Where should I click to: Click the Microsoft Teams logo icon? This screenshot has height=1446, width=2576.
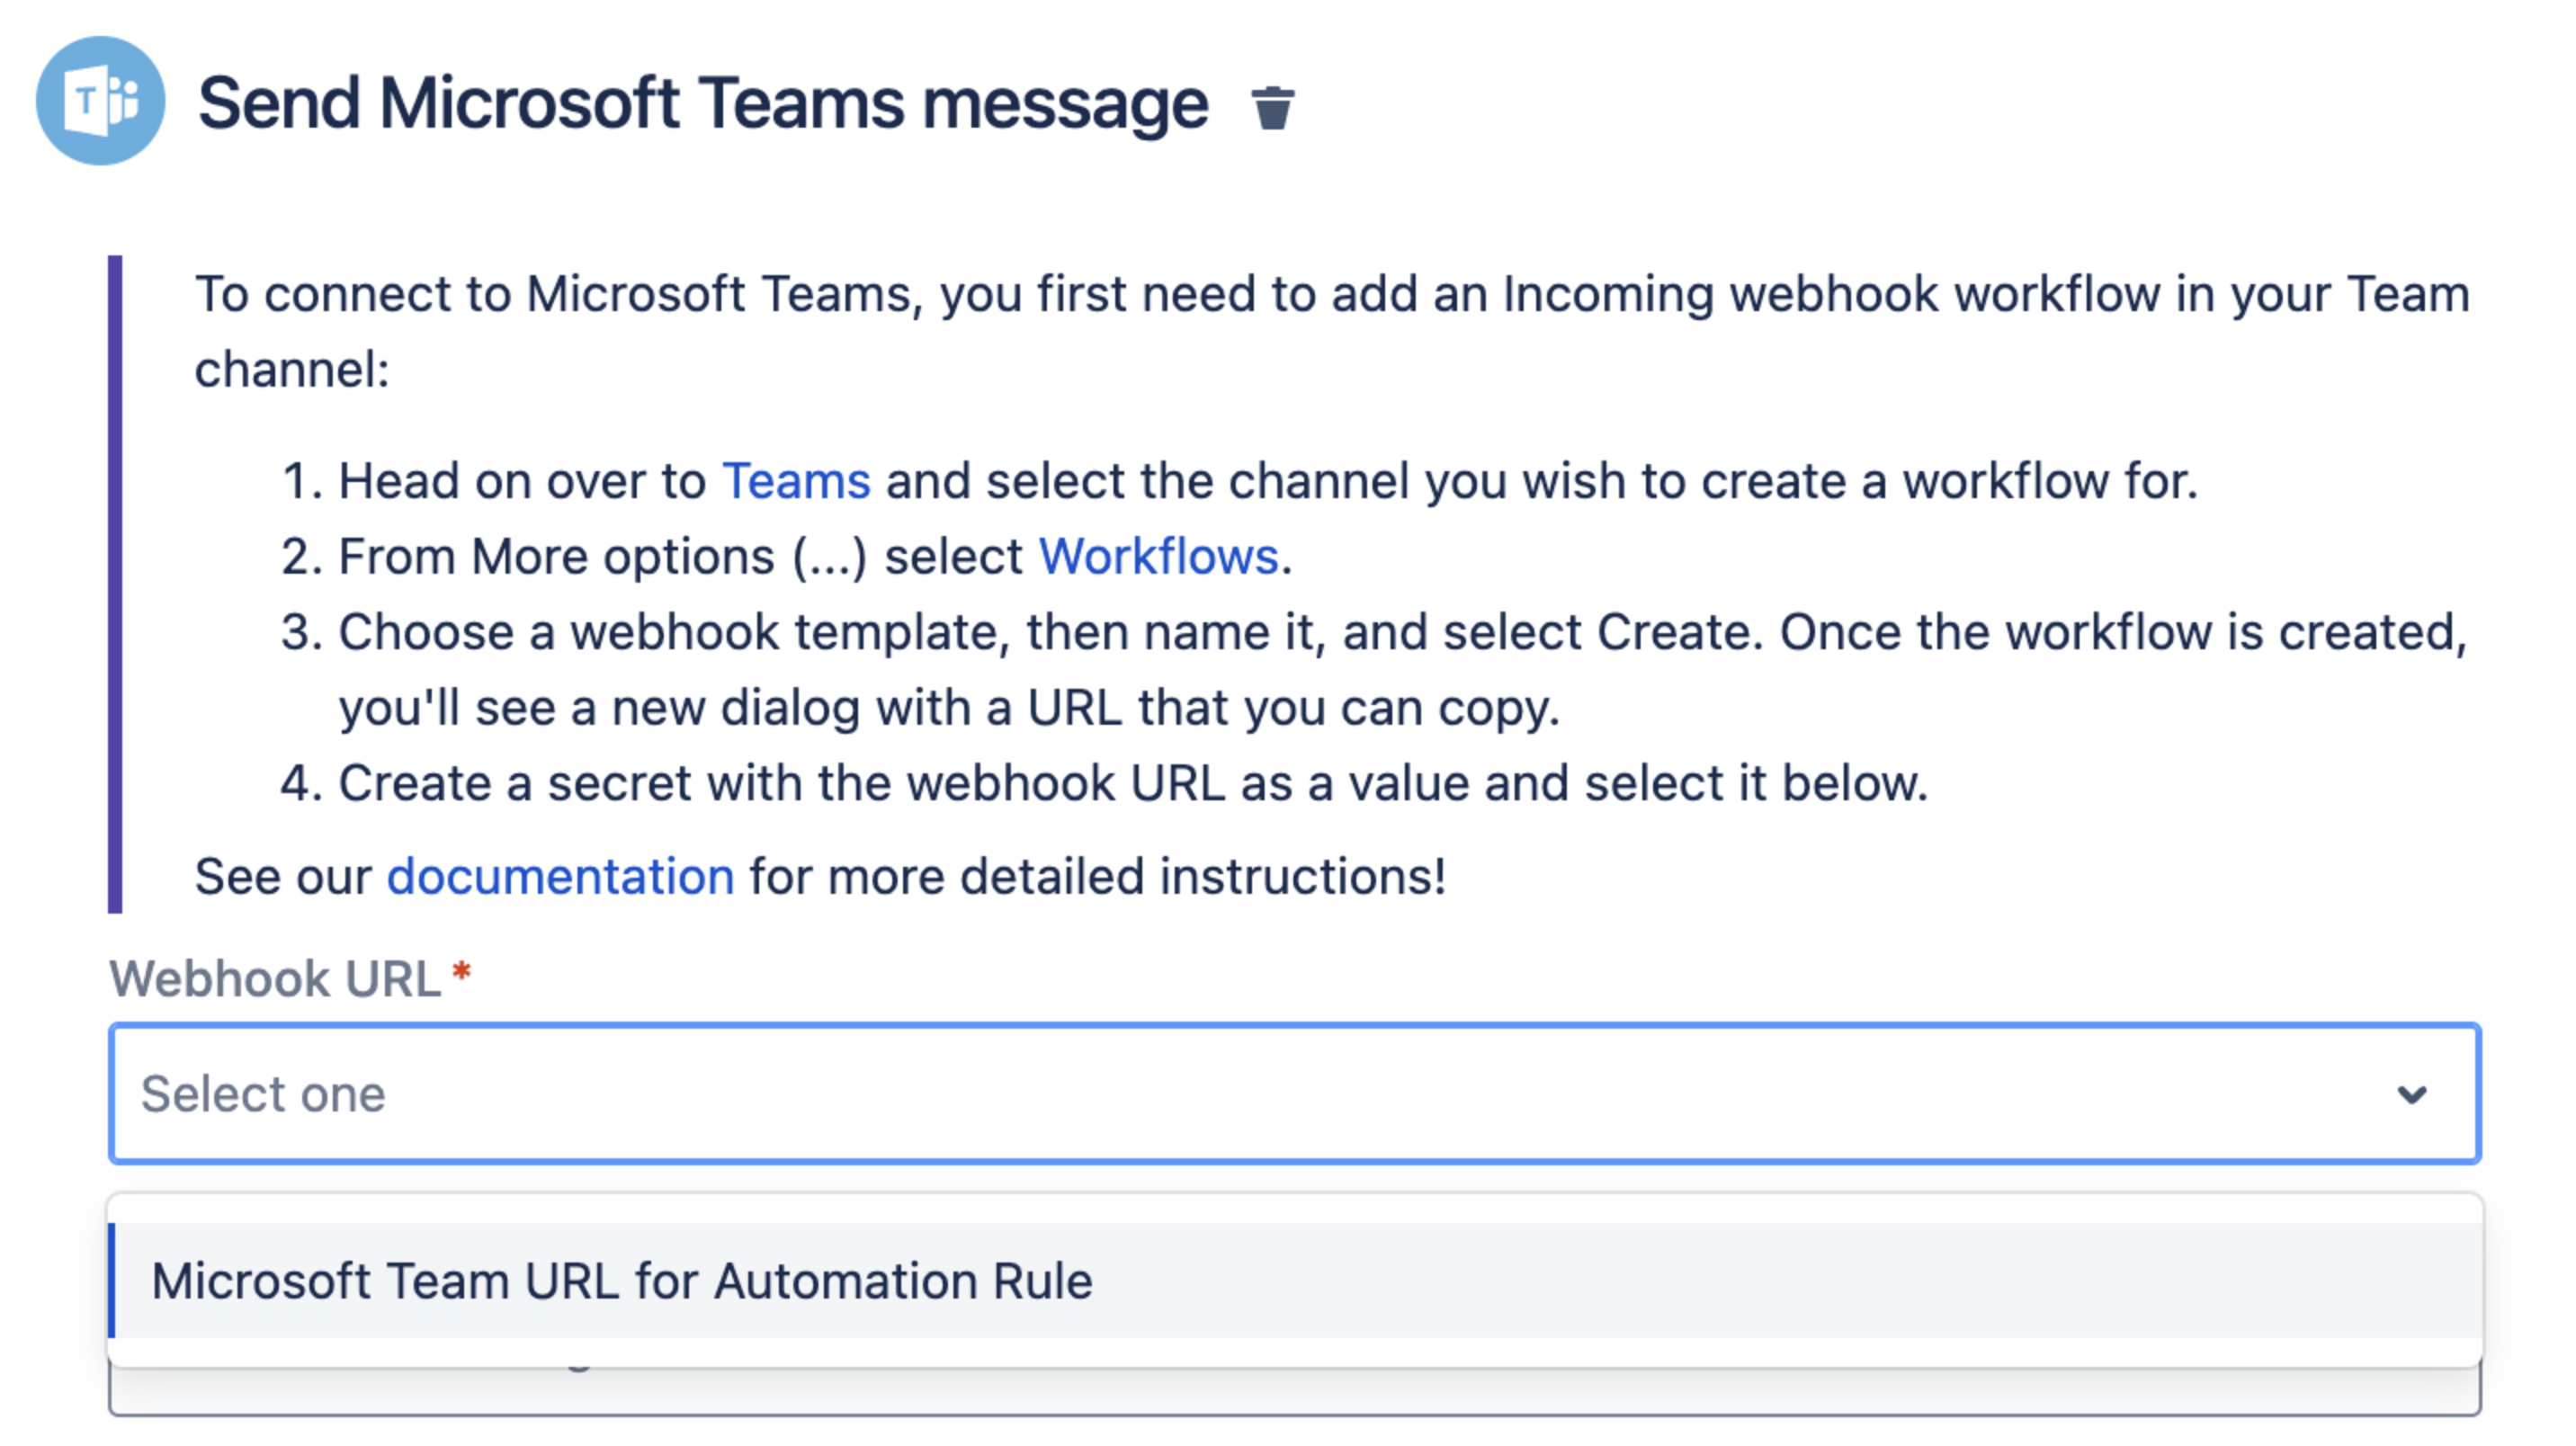100,101
